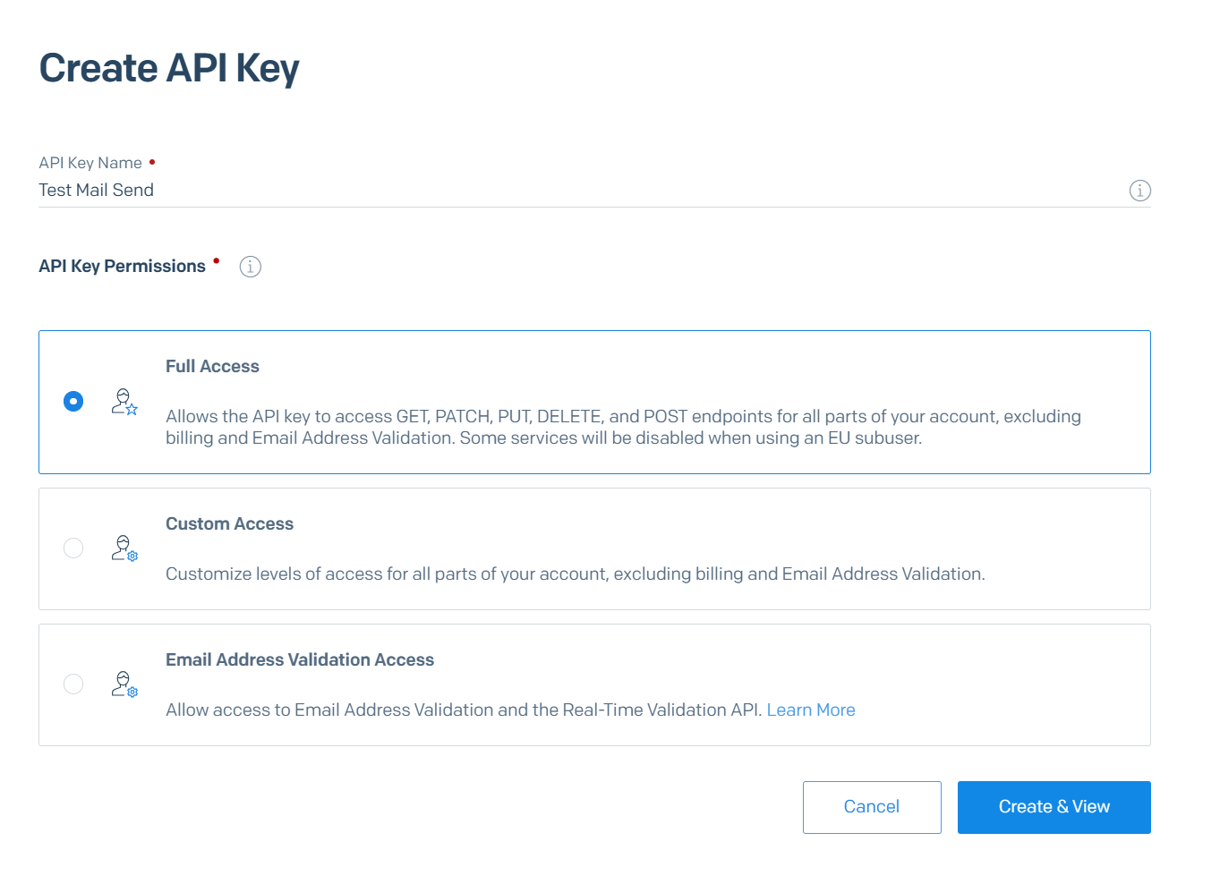This screenshot has width=1220, height=884.
Task: Click the info icon beside API Key Name field
Action: [1139, 191]
